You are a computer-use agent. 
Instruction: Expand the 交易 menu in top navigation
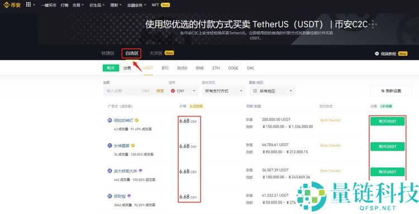point(78,5)
